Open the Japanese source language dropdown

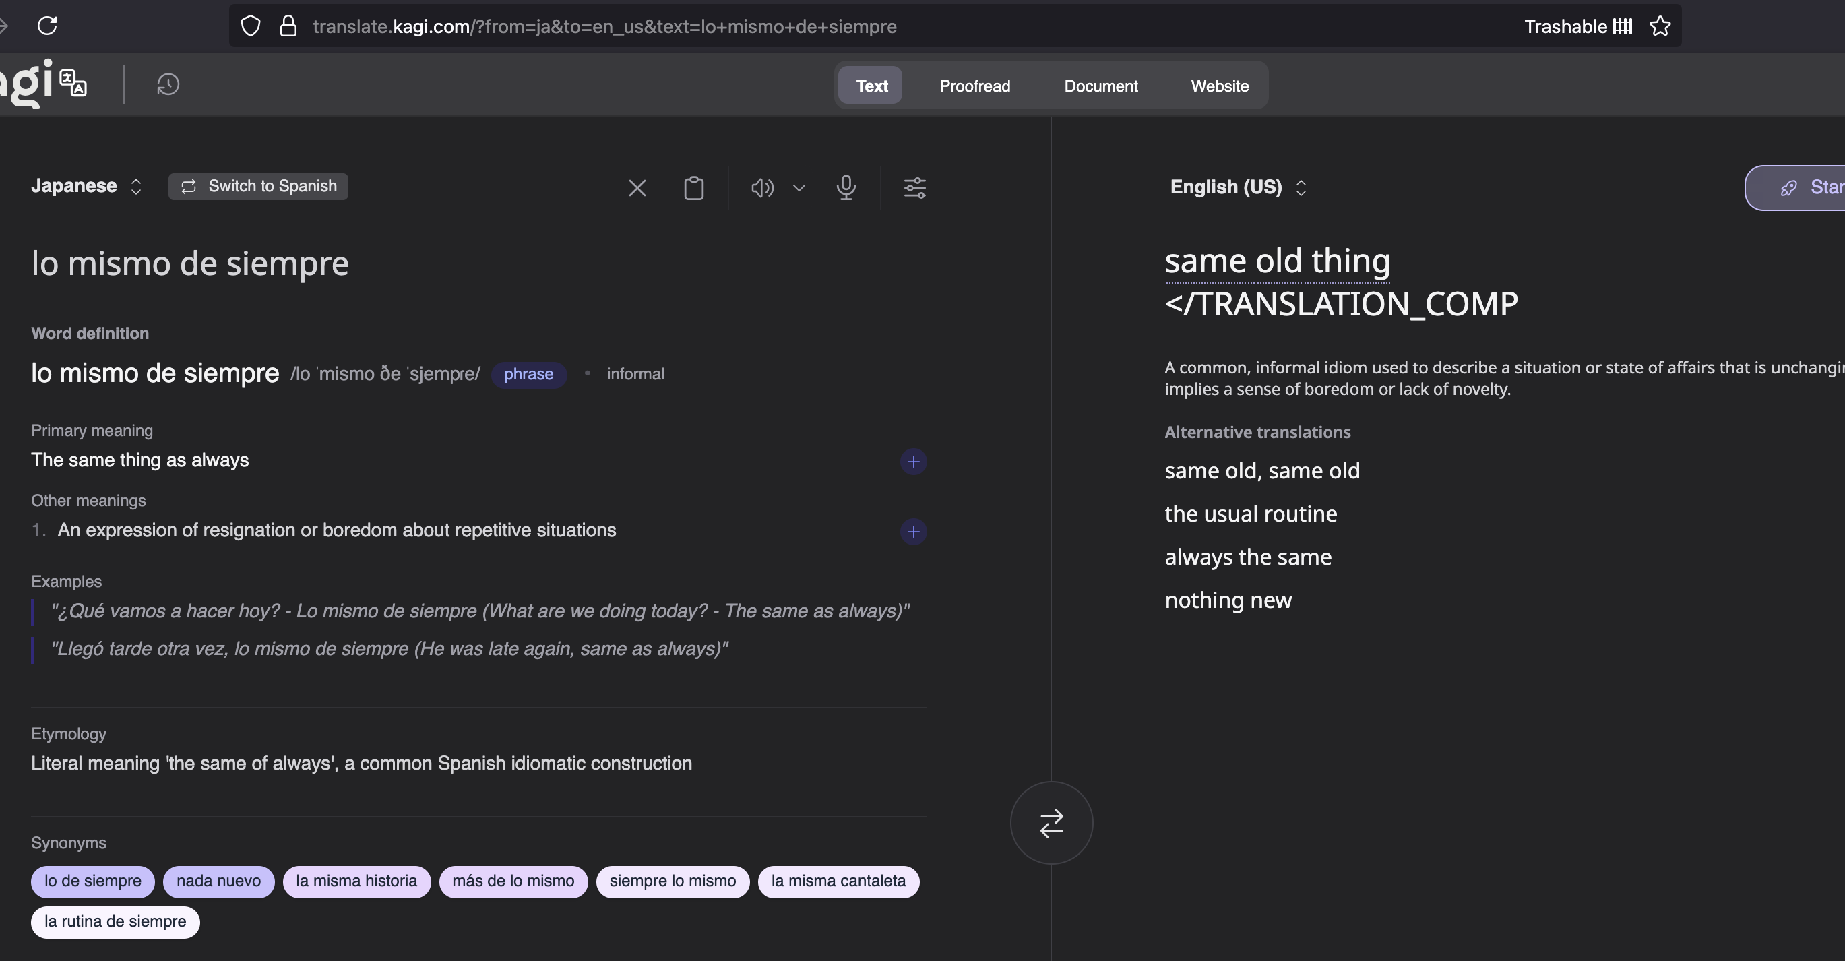click(86, 186)
